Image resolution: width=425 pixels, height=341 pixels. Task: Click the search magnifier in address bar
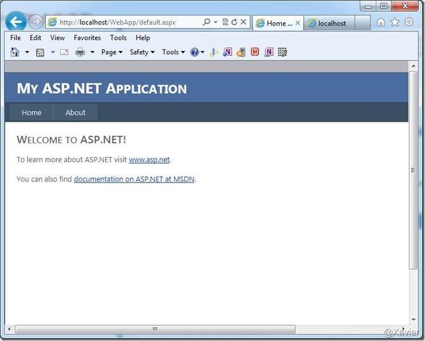tap(207, 22)
